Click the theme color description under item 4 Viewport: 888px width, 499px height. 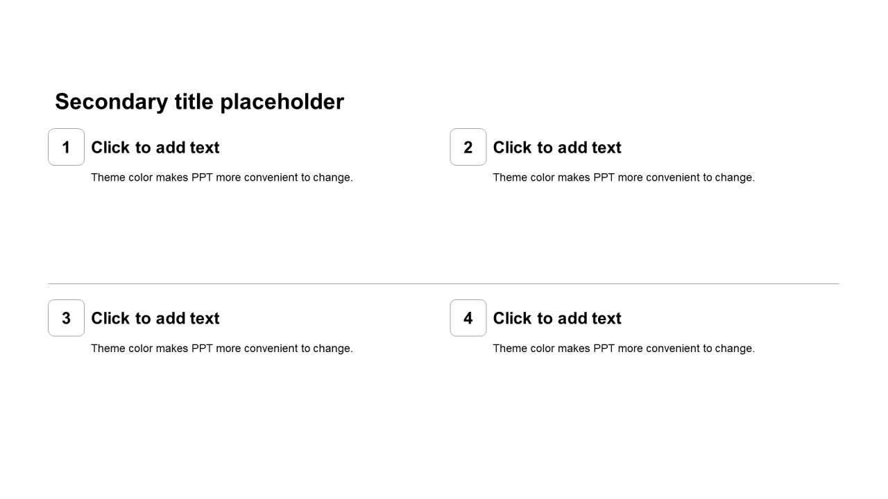coord(624,349)
